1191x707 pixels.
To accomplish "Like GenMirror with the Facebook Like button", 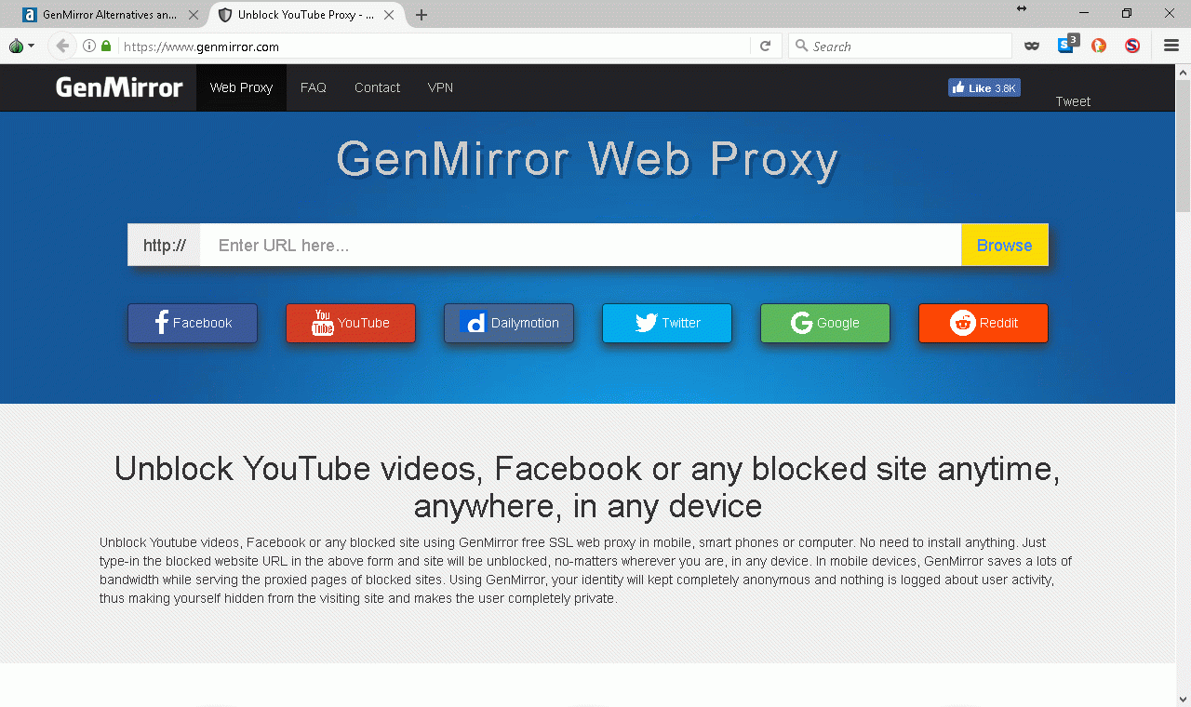I will [x=984, y=87].
